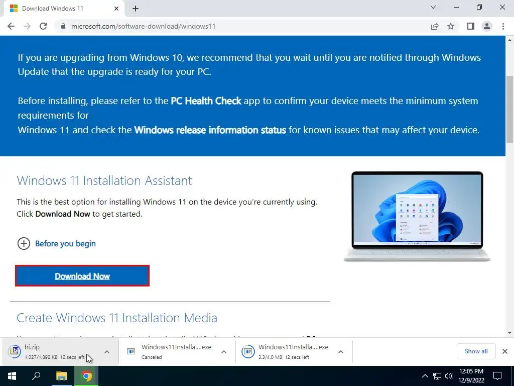This screenshot has height=386, width=514.
Task: Click the Windows 11 laptop image
Action: 417,216
